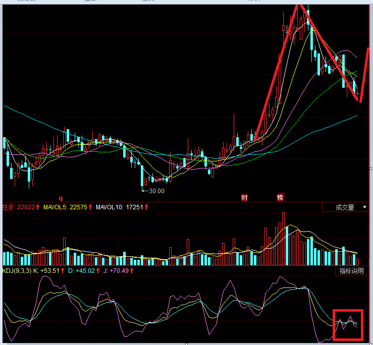Click the red 'q' marker below the chart
373x345 pixels.
60,199
